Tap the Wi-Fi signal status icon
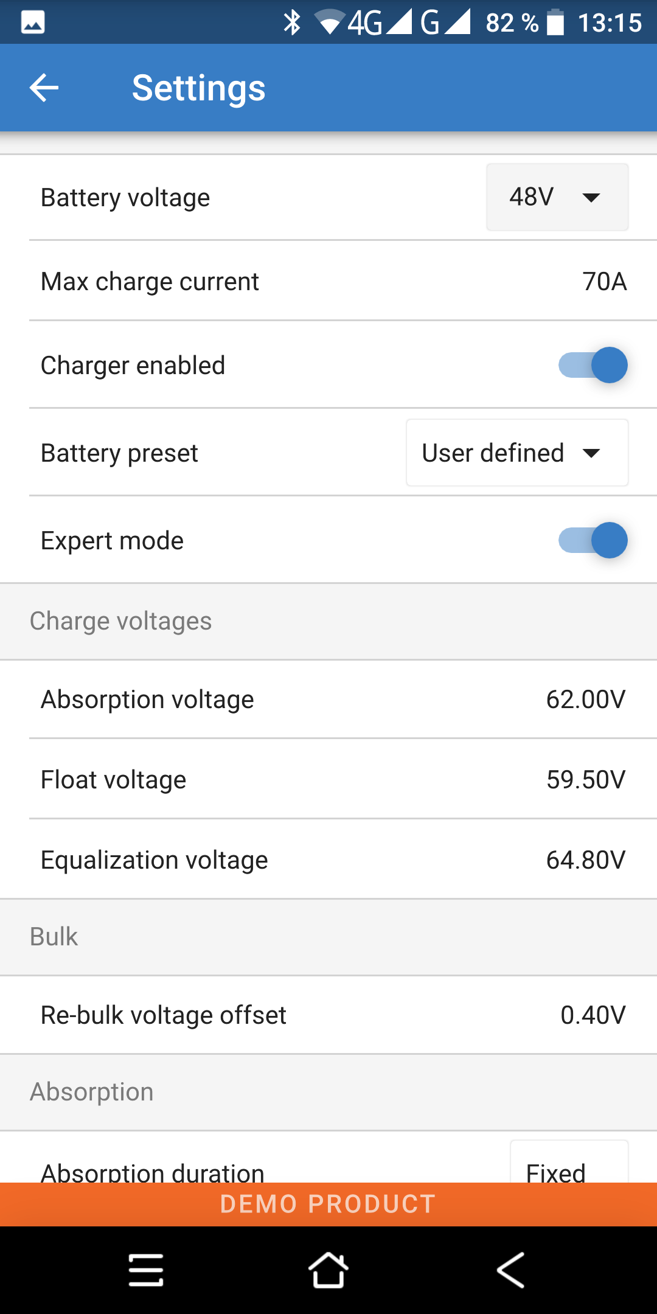 (330, 23)
